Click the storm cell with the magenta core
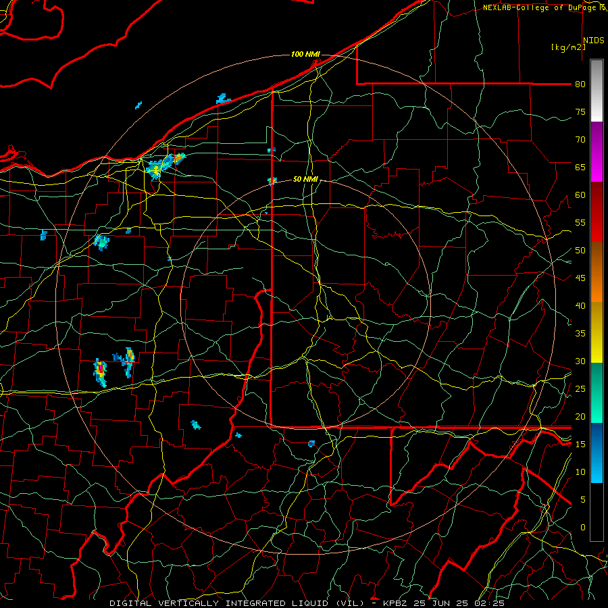608x608 pixels. pyautogui.click(x=100, y=373)
